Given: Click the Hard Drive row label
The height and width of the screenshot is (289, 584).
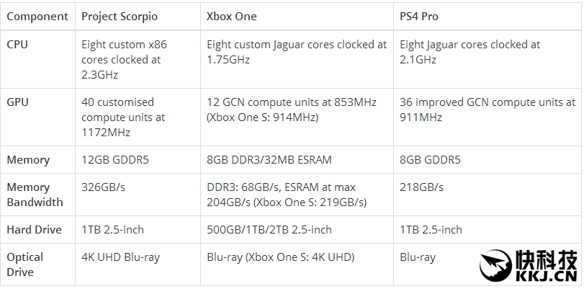Looking at the screenshot, I should 35,230.
